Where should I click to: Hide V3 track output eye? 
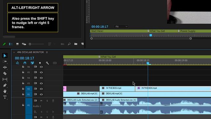[41, 83]
